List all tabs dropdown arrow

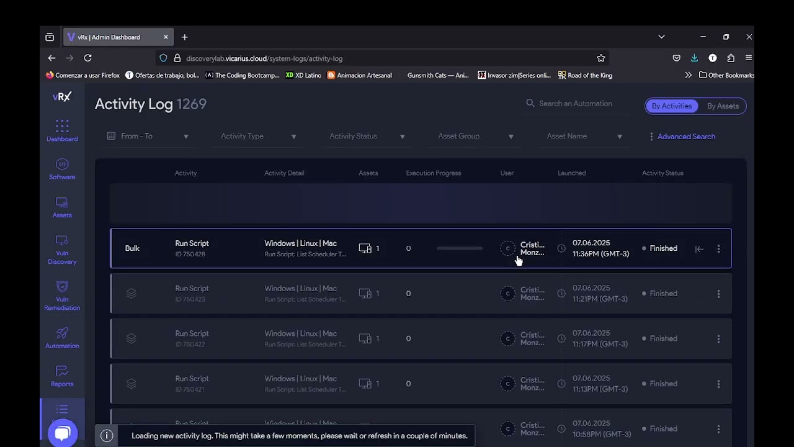pyautogui.click(x=661, y=37)
